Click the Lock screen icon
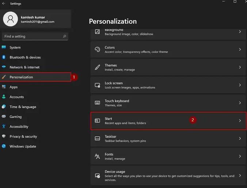 click(x=97, y=85)
